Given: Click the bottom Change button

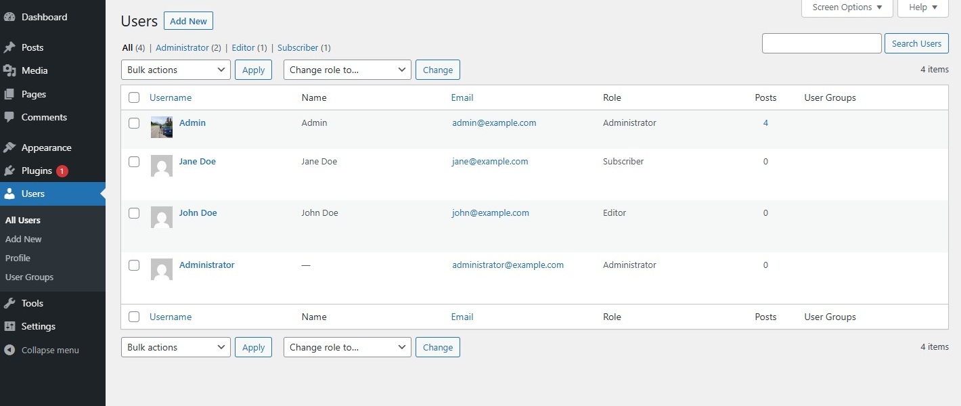Looking at the screenshot, I should point(438,347).
